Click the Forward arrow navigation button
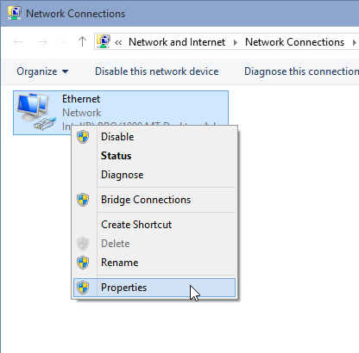The height and width of the screenshot is (353, 359). [x=42, y=42]
